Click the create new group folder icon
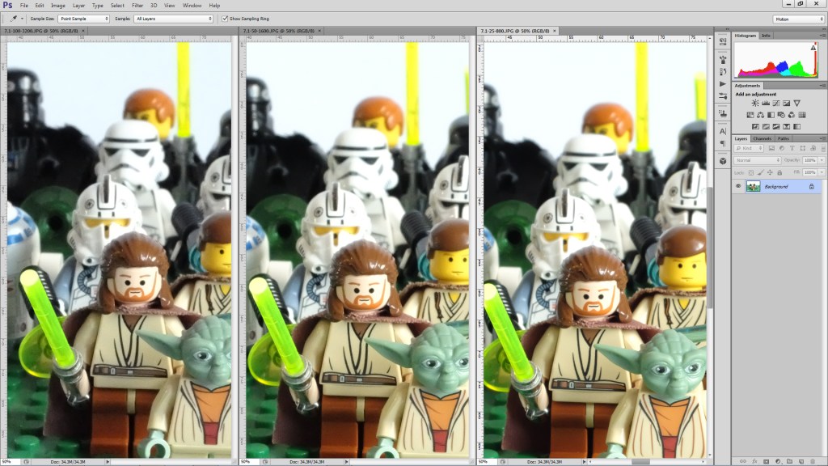The image size is (828, 466). point(789,460)
